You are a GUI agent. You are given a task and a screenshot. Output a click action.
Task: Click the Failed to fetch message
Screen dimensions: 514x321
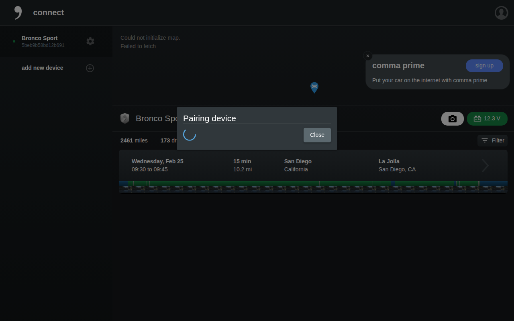(x=138, y=46)
